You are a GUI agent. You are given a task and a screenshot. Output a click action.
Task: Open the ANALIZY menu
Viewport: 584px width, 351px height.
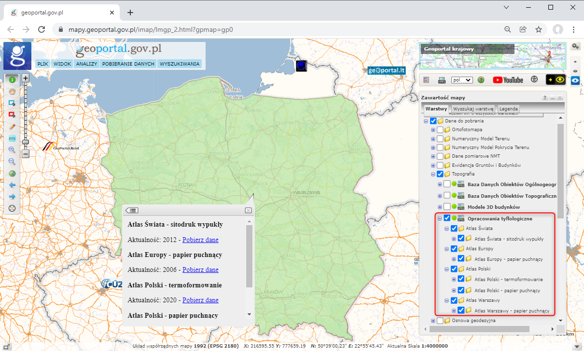(x=86, y=63)
